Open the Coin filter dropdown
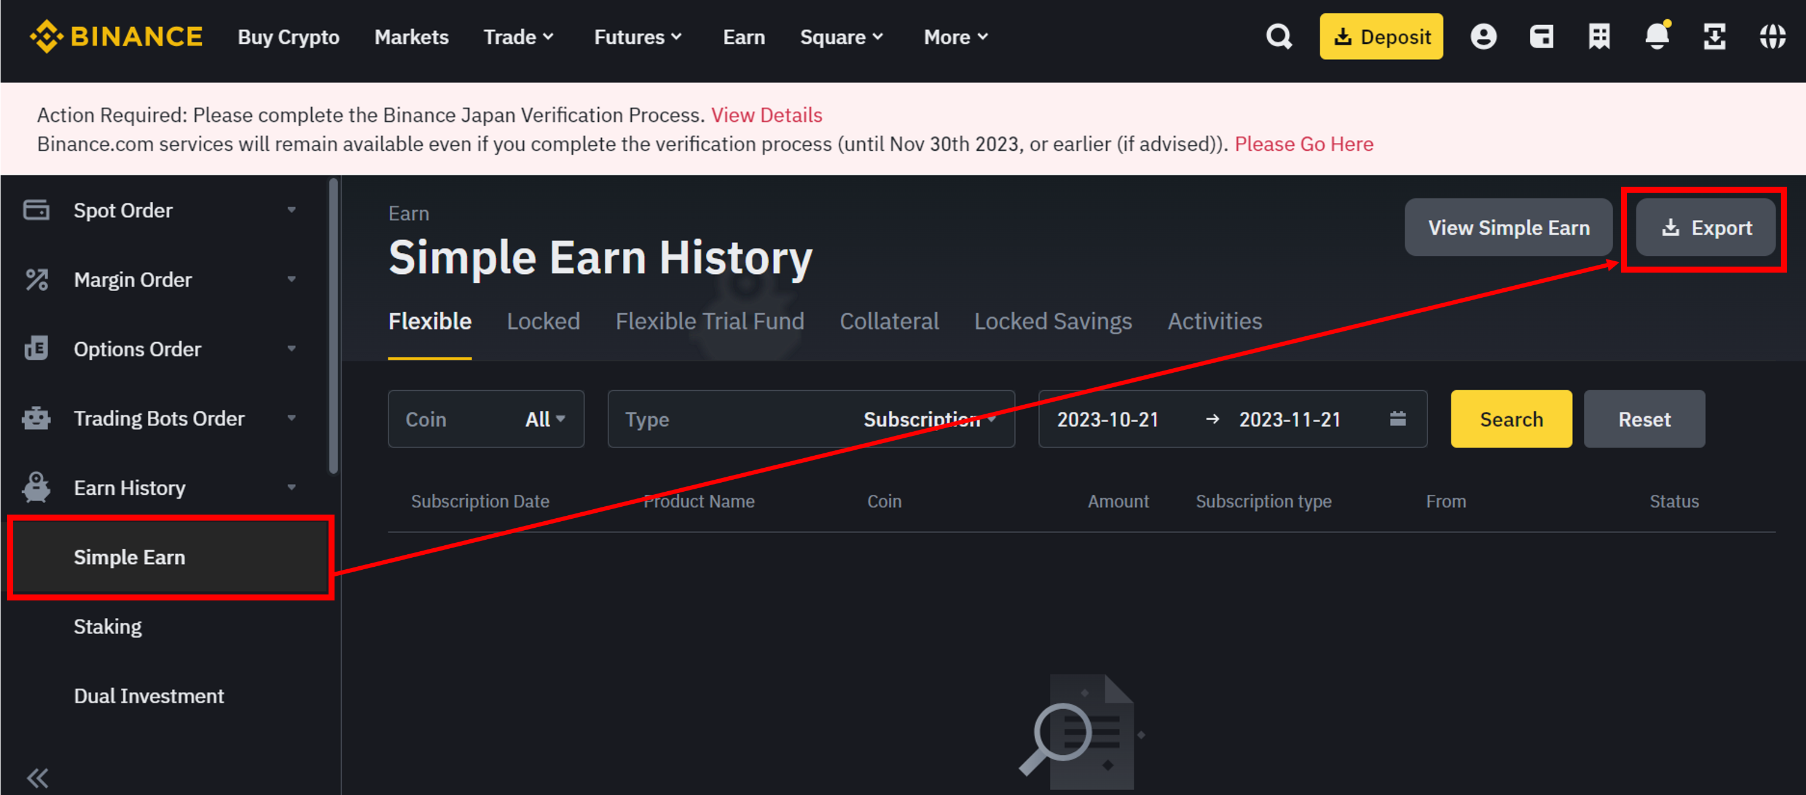The width and height of the screenshot is (1806, 795). [x=486, y=419]
